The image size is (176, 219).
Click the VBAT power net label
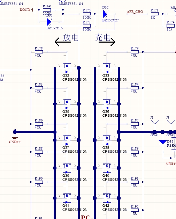[171, 164]
